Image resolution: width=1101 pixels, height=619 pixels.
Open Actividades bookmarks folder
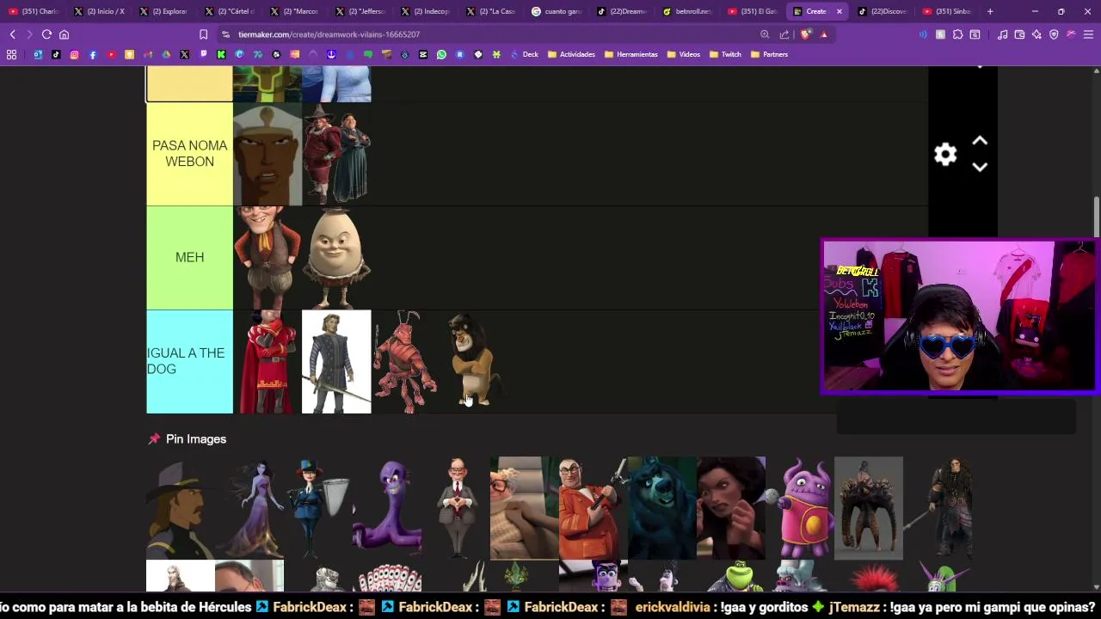point(570,54)
